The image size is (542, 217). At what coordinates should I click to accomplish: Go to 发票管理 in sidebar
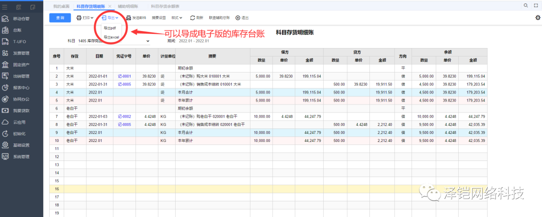click(x=21, y=53)
